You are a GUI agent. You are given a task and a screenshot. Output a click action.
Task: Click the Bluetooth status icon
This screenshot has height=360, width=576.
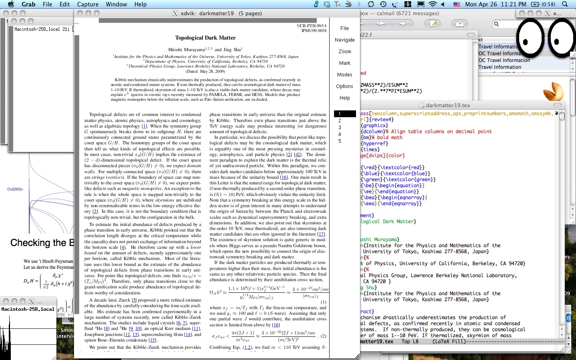[359, 4]
